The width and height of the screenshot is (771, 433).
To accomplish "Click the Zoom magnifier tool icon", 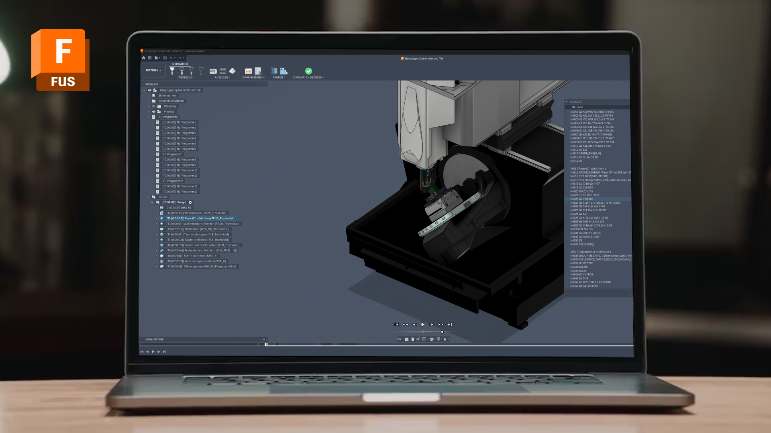I will pos(418,339).
